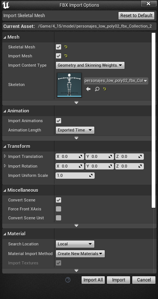This screenshot has width=158, height=299.
Task: Open Animation Length dropdown
Action: 75,130
